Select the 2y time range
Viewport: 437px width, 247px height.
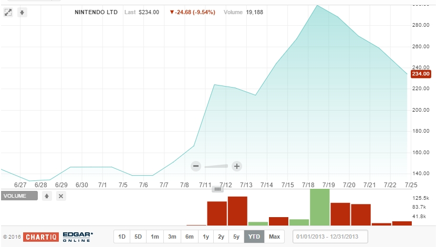(221, 237)
